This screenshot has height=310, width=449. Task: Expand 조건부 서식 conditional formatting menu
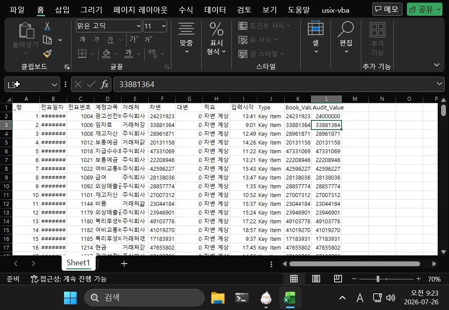point(264,26)
